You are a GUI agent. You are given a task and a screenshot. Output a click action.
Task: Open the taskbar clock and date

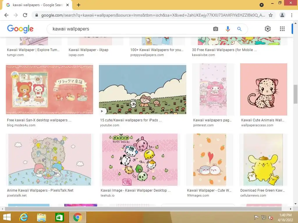pos(285,217)
